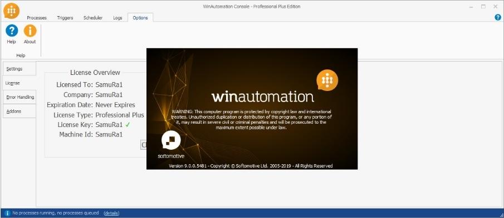Close the WinAutomation Console window
This screenshot has height=218, width=504.
pos(495,7)
